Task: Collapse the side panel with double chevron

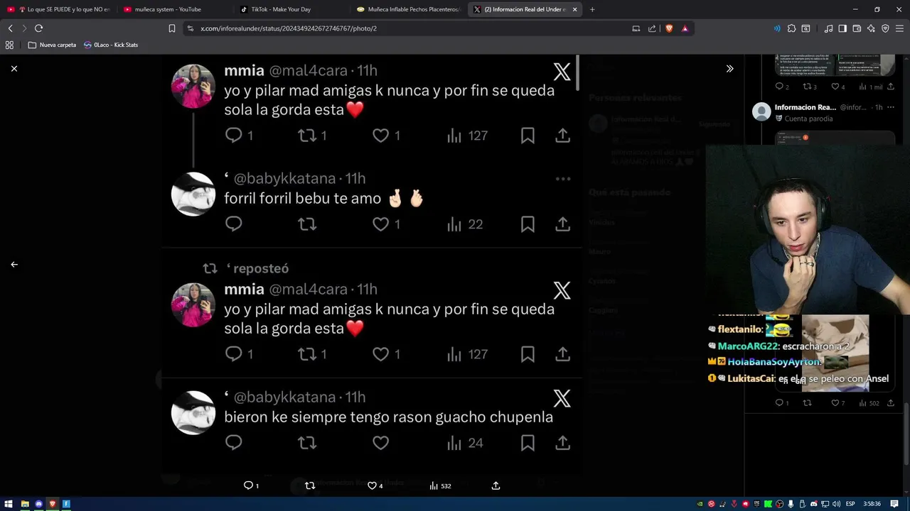Action: pyautogui.click(x=729, y=69)
